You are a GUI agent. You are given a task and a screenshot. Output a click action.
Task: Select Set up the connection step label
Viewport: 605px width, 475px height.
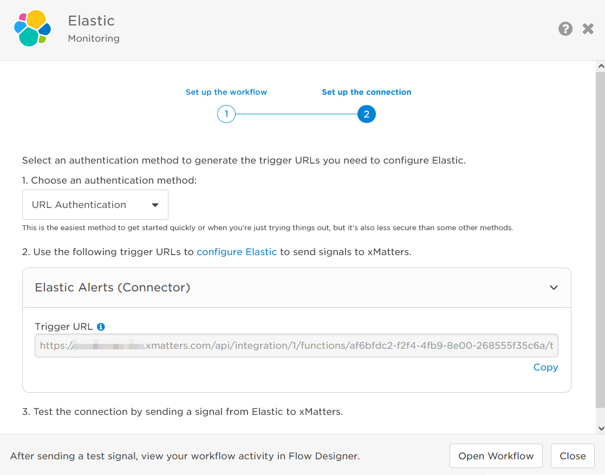[367, 92]
